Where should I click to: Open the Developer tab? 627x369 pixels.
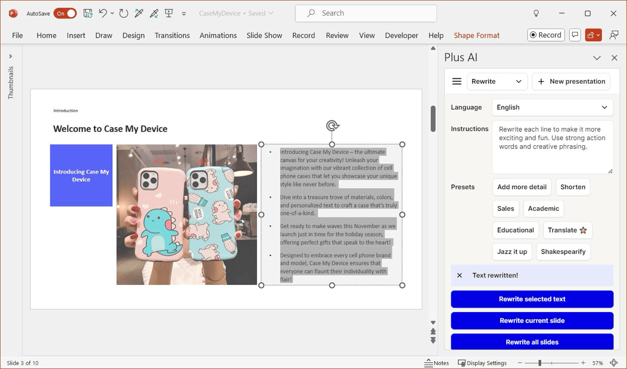(401, 36)
